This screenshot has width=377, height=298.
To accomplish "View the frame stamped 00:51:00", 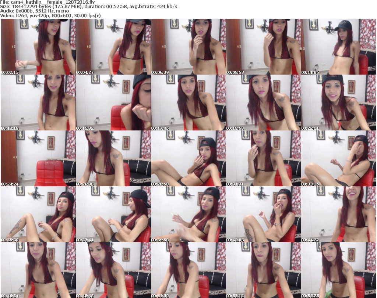I will coord(188,270).
